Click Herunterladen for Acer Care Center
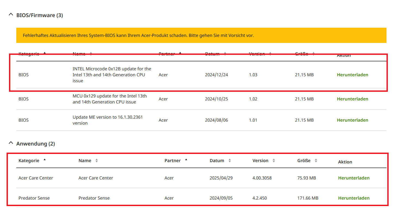This screenshot has height=208, width=399. tap(354, 178)
